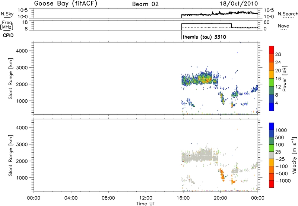Select the 'N.Sky' legend label
298x206 pixels.
7,14
